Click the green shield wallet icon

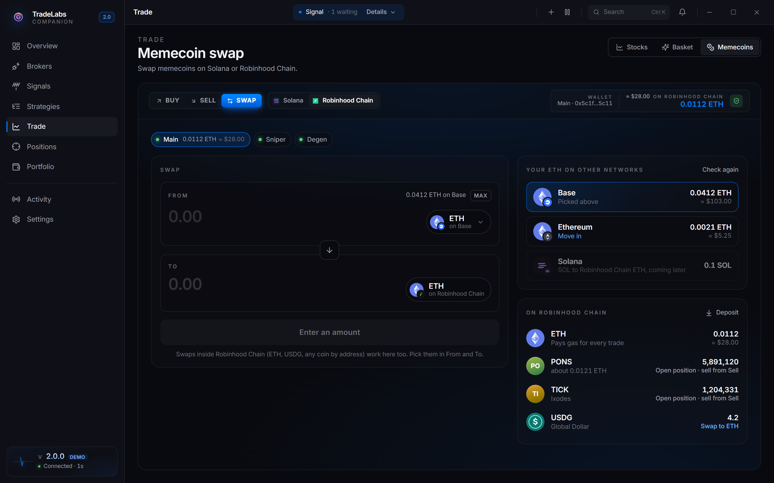coord(736,101)
